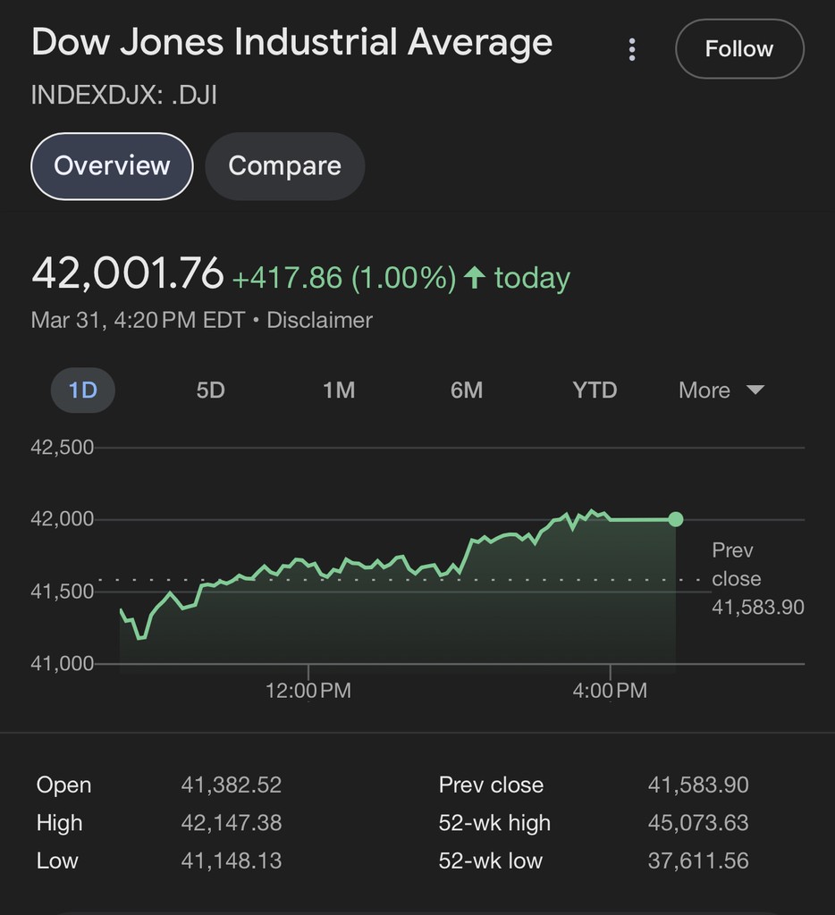Image resolution: width=835 pixels, height=915 pixels.
Task: Select the 1D time range
Action: click(x=82, y=390)
